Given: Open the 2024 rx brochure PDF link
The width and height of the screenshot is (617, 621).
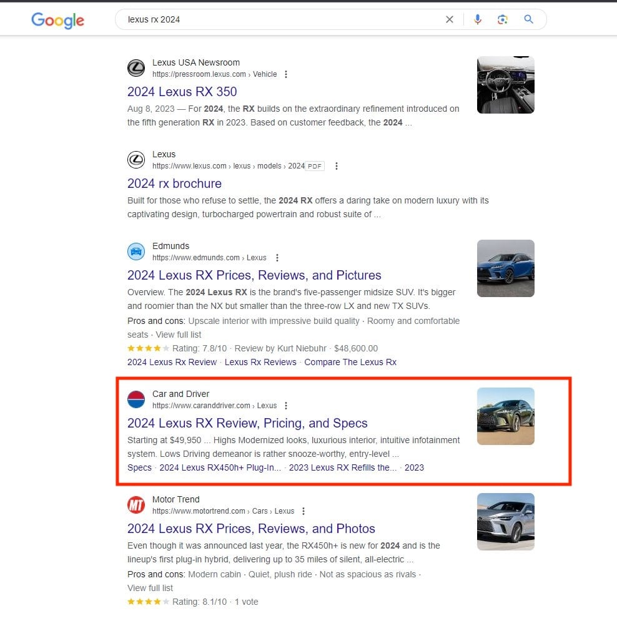Looking at the screenshot, I should coord(174,183).
